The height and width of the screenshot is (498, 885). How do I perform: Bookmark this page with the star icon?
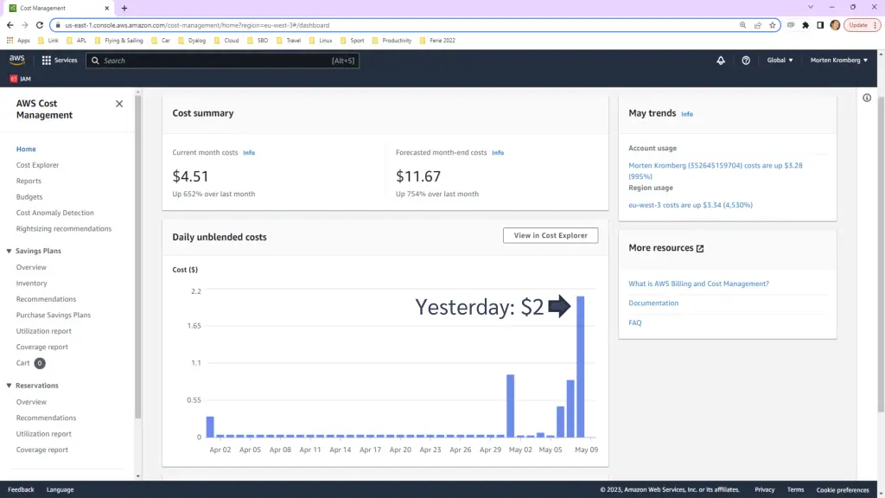772,25
